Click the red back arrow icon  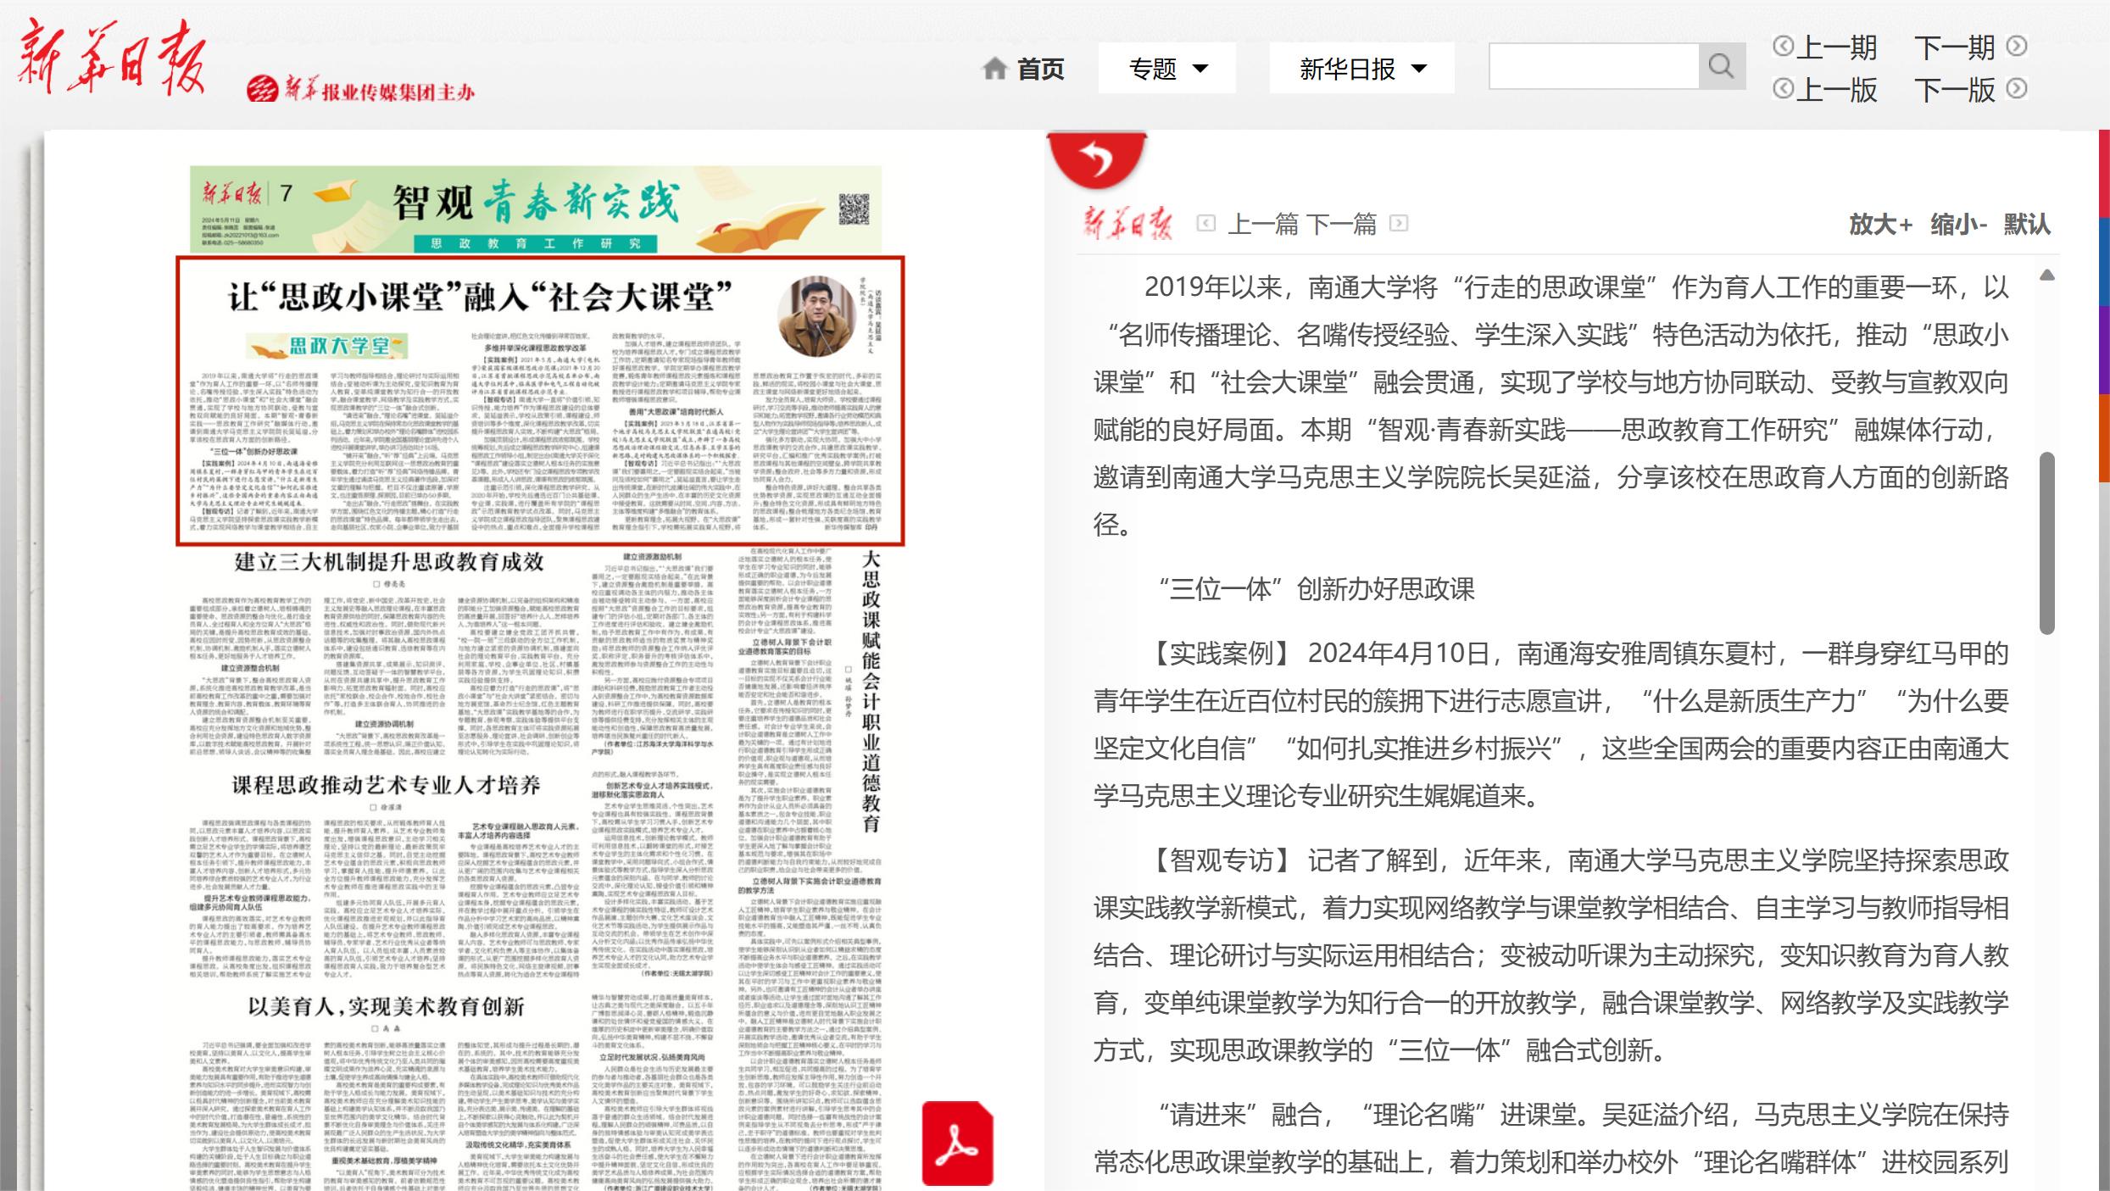coord(1096,159)
